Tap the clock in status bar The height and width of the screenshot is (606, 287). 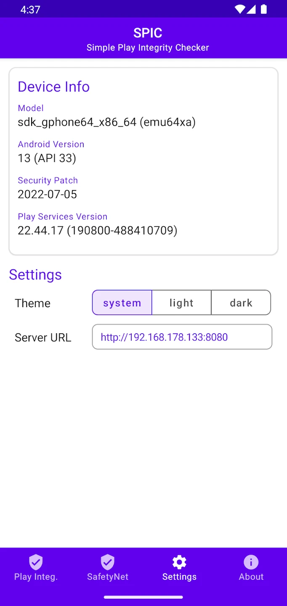[30, 9]
